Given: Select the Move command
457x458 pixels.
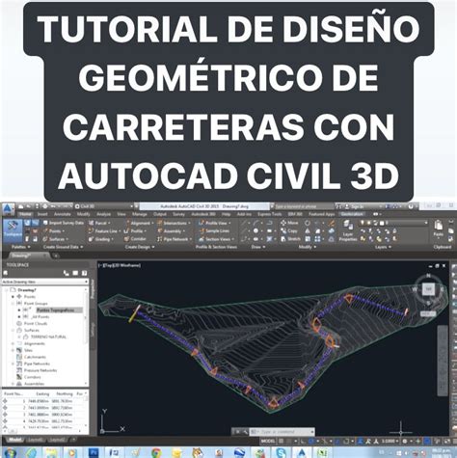Looking at the screenshot, I should coord(289,223).
